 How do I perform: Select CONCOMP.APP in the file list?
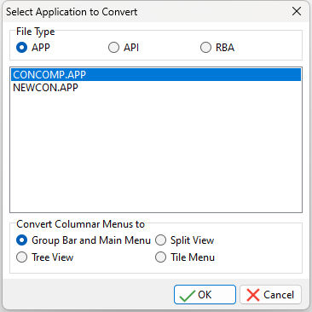(156, 75)
